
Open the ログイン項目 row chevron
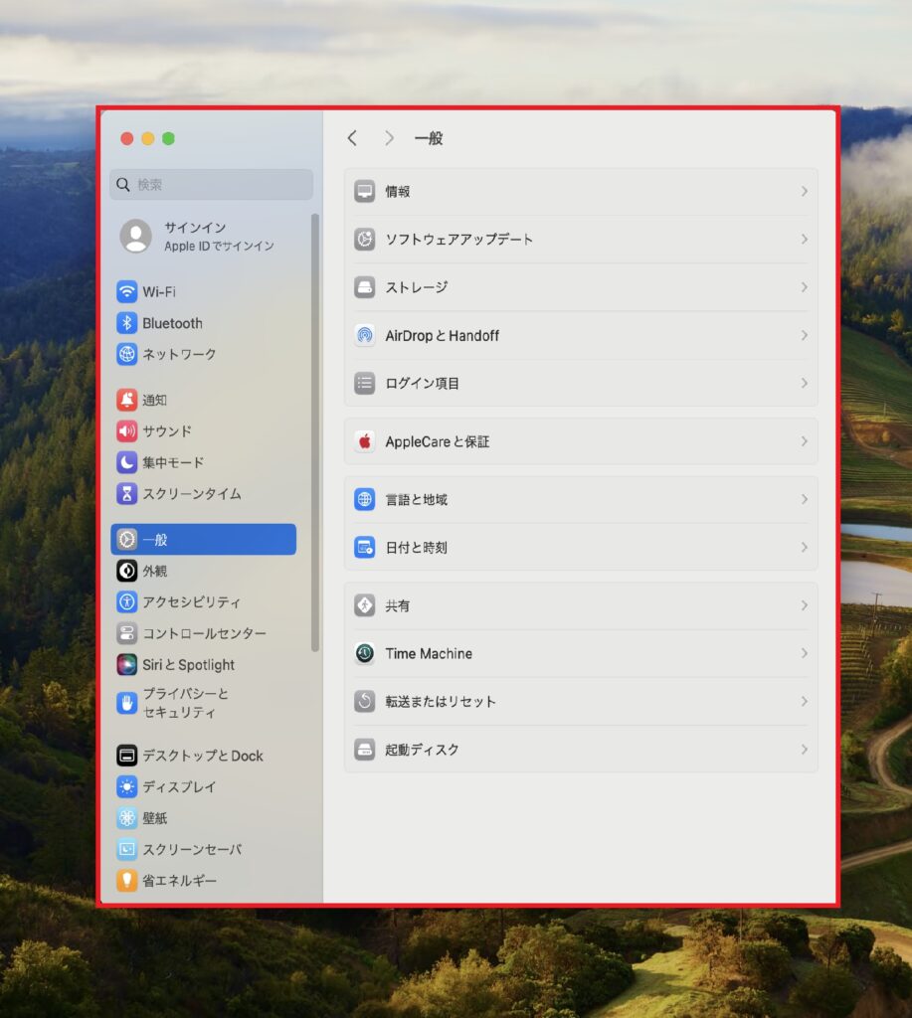pos(805,383)
